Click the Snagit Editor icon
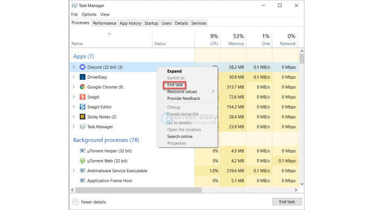 83,107
